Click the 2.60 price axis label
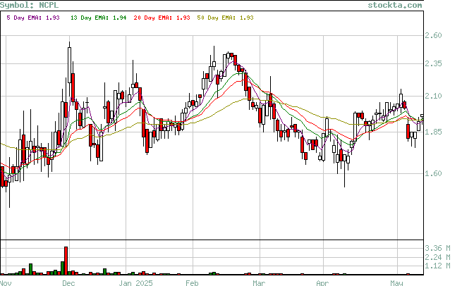Viewport: 462px width, 286px height. click(433, 35)
